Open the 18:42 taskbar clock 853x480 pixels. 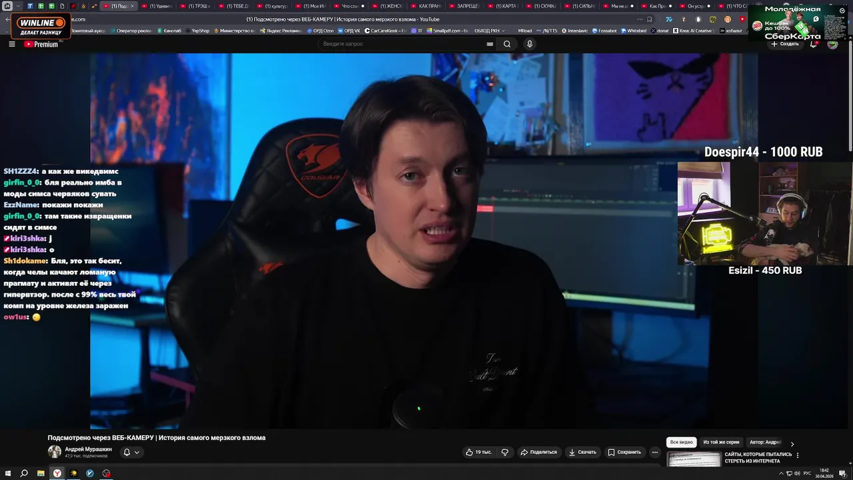824,473
